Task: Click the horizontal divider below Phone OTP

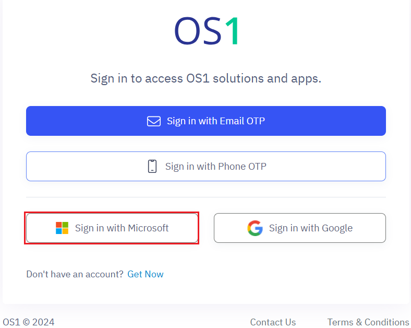Action: [206, 197]
